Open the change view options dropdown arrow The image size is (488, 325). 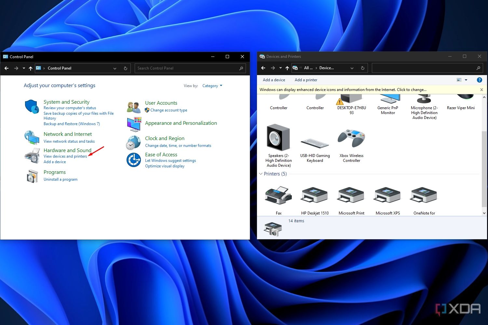click(x=466, y=80)
